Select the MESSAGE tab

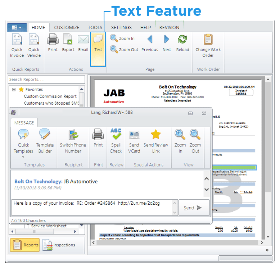coord(24,123)
